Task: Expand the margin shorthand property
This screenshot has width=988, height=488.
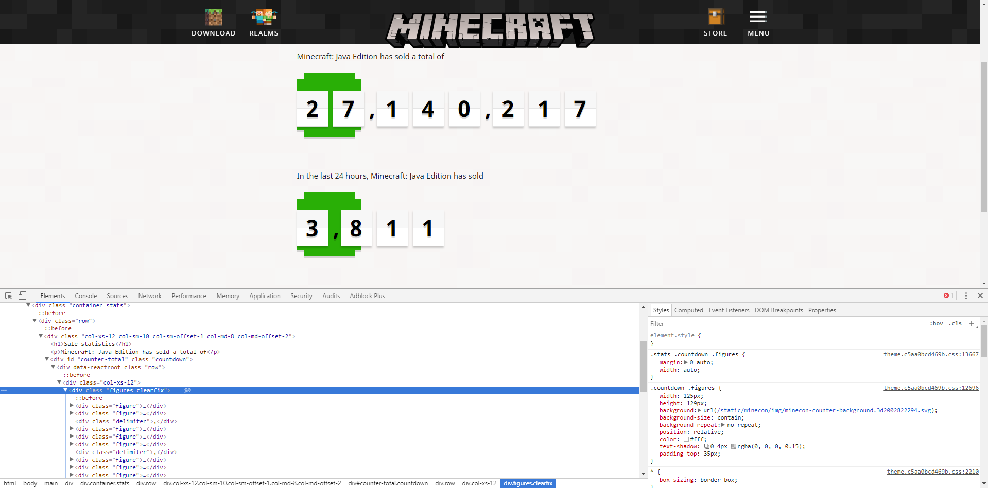Action: (686, 362)
